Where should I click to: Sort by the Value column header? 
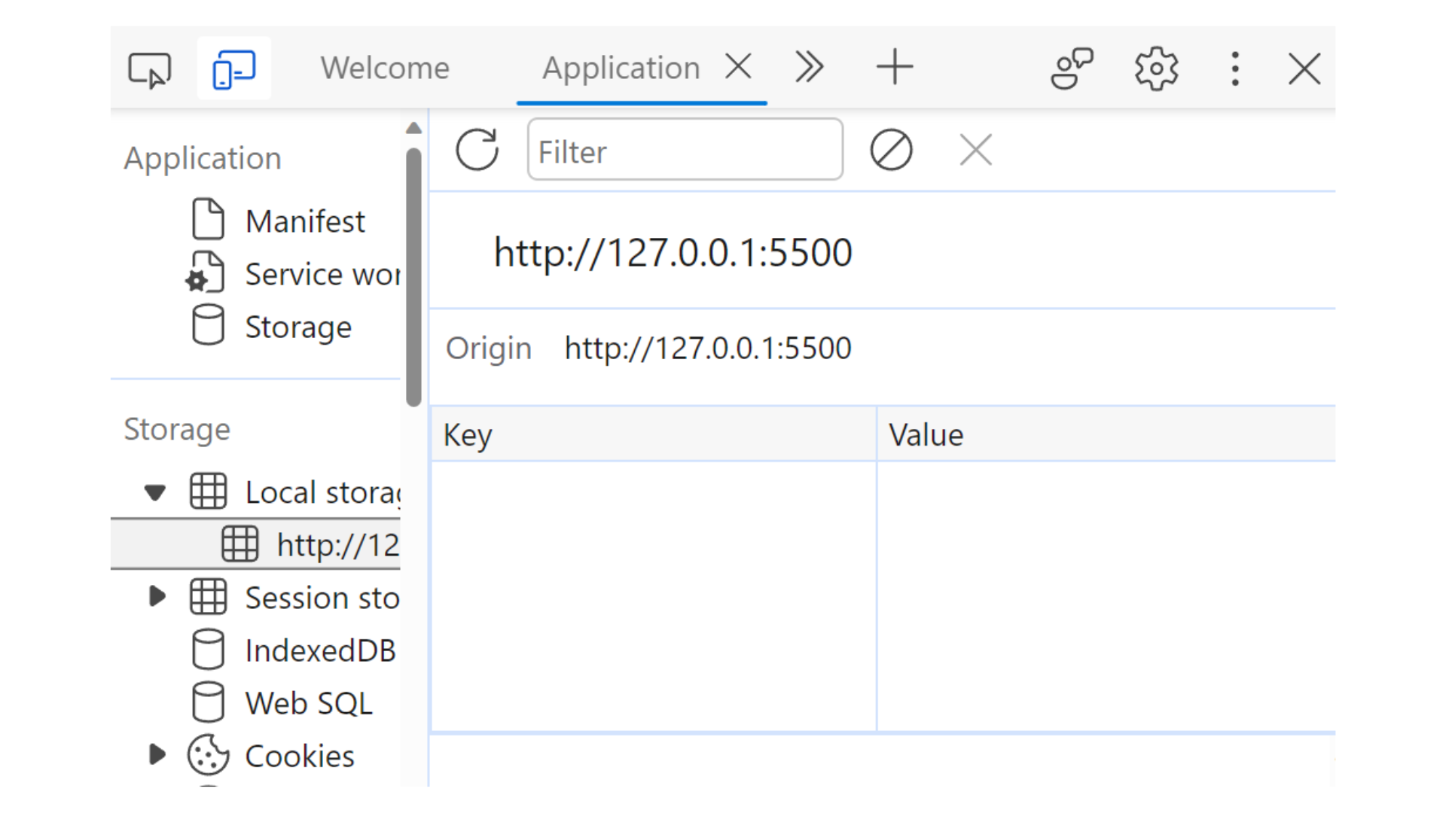tap(1106, 434)
